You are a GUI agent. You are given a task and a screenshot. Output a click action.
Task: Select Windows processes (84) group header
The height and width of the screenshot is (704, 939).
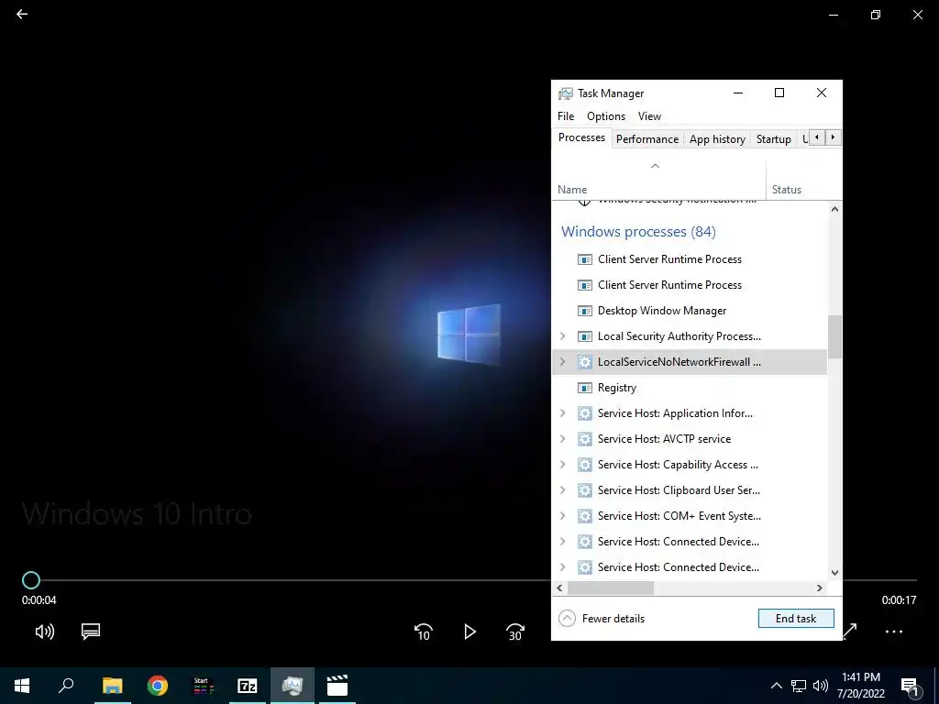pyautogui.click(x=638, y=232)
